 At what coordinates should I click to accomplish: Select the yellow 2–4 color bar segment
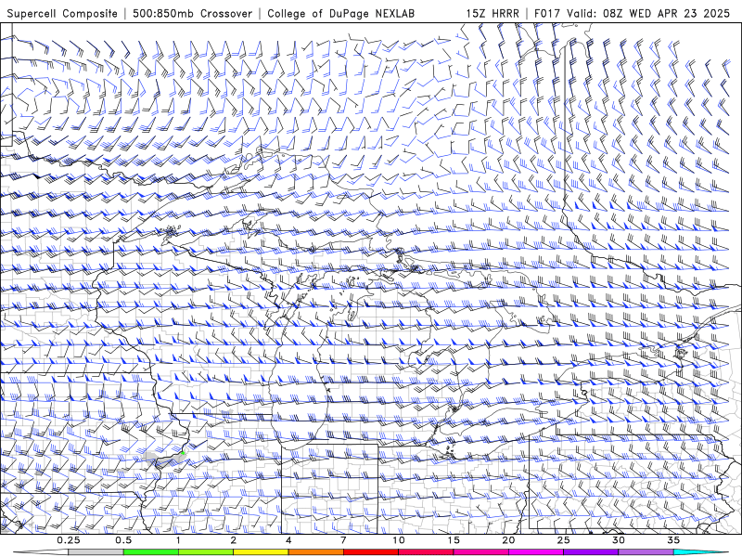coord(261,552)
